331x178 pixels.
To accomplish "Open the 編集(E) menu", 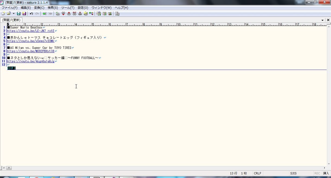I will point(26,8).
